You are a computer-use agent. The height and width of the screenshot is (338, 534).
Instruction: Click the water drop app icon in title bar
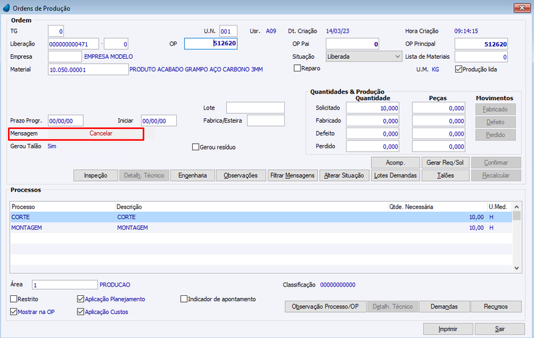coord(7,8)
